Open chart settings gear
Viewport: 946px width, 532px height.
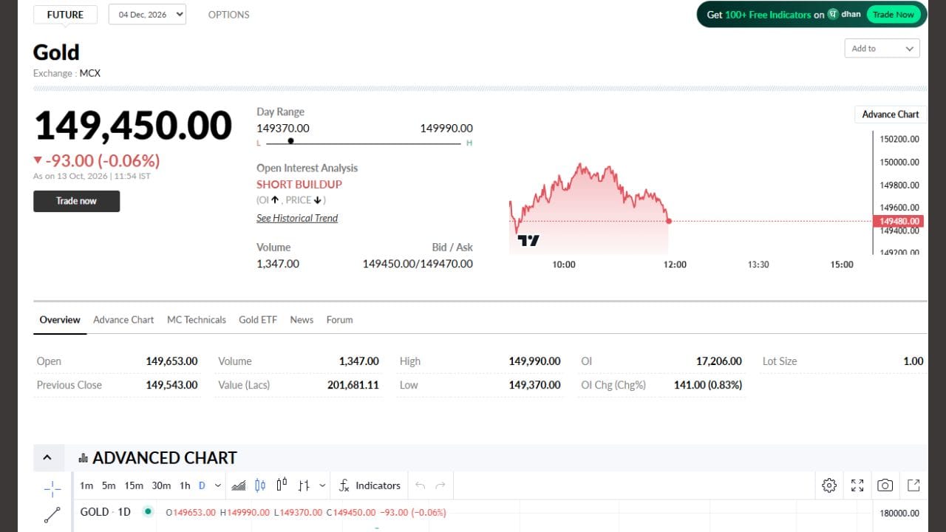[829, 485]
